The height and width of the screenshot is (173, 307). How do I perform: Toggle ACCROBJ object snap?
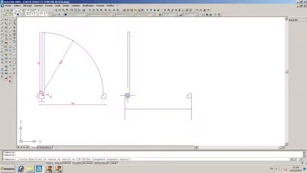[x=87, y=163]
